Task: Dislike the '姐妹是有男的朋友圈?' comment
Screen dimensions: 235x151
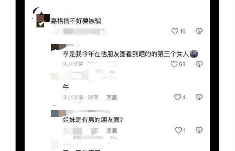Action: tap(199, 130)
